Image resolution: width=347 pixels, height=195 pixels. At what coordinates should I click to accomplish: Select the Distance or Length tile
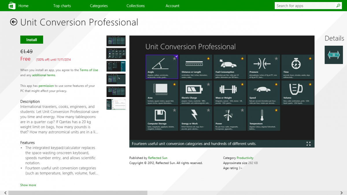[x=196, y=67]
